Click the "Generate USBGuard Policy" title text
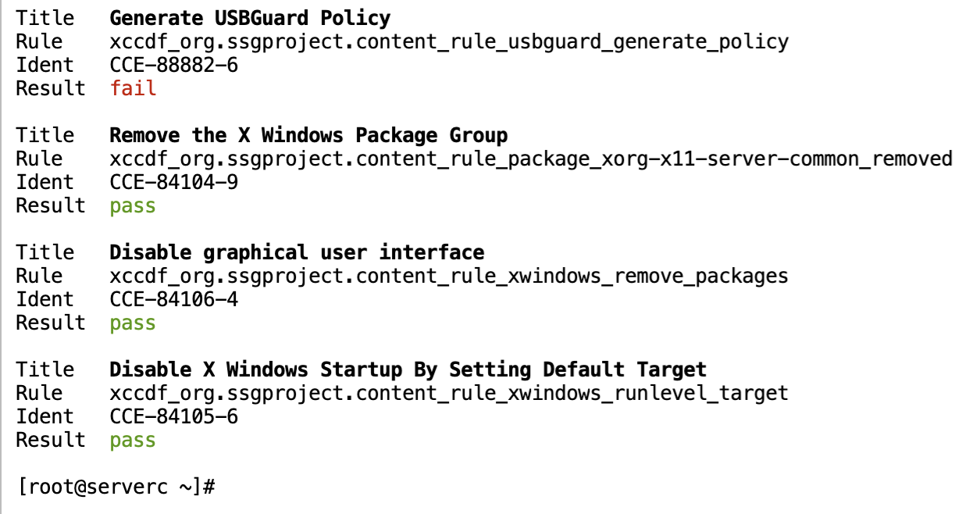The height and width of the screenshot is (514, 962). point(250,18)
